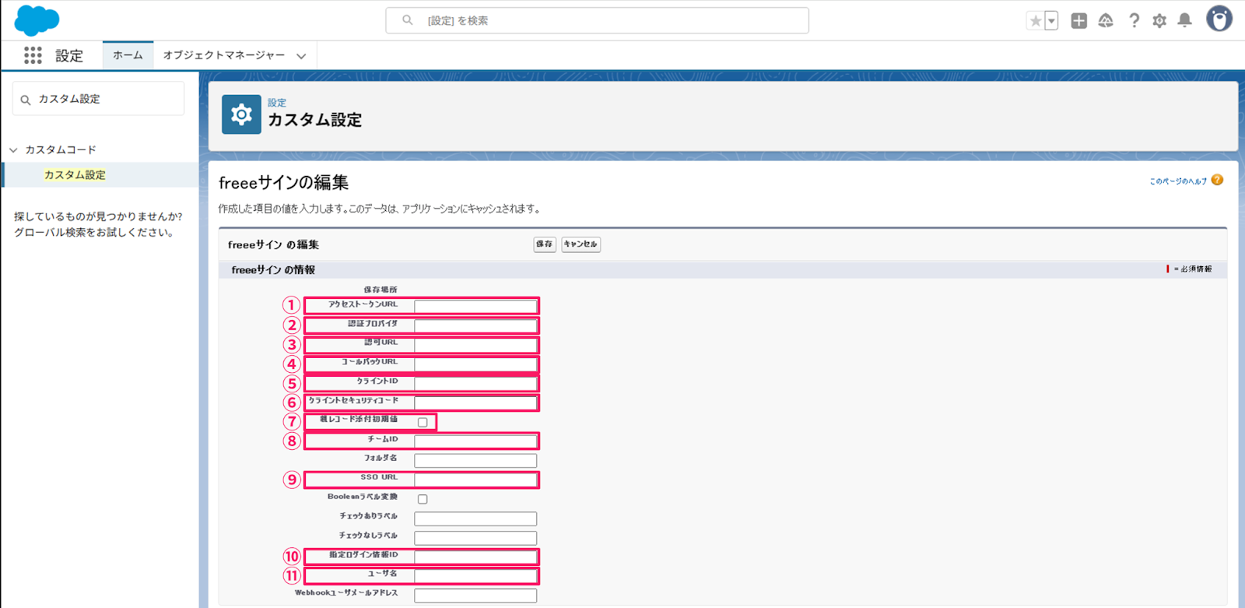Open the オブジェクトマネージャー tab dropdown chevron
1245x608 pixels.
pyautogui.click(x=301, y=56)
